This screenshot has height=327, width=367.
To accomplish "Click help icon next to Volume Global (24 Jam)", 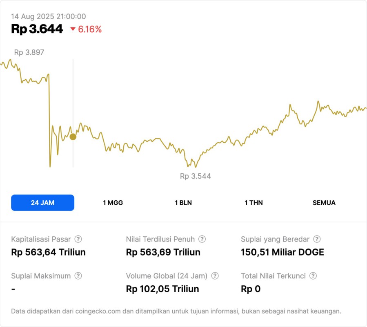I will pyautogui.click(x=215, y=276).
